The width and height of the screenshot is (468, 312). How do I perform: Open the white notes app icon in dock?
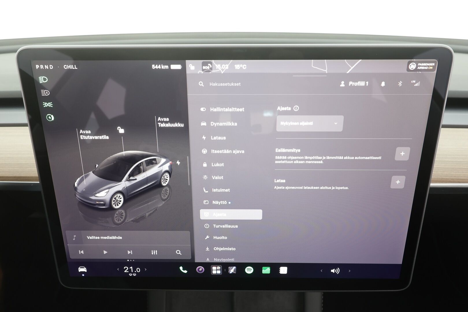tap(283, 270)
